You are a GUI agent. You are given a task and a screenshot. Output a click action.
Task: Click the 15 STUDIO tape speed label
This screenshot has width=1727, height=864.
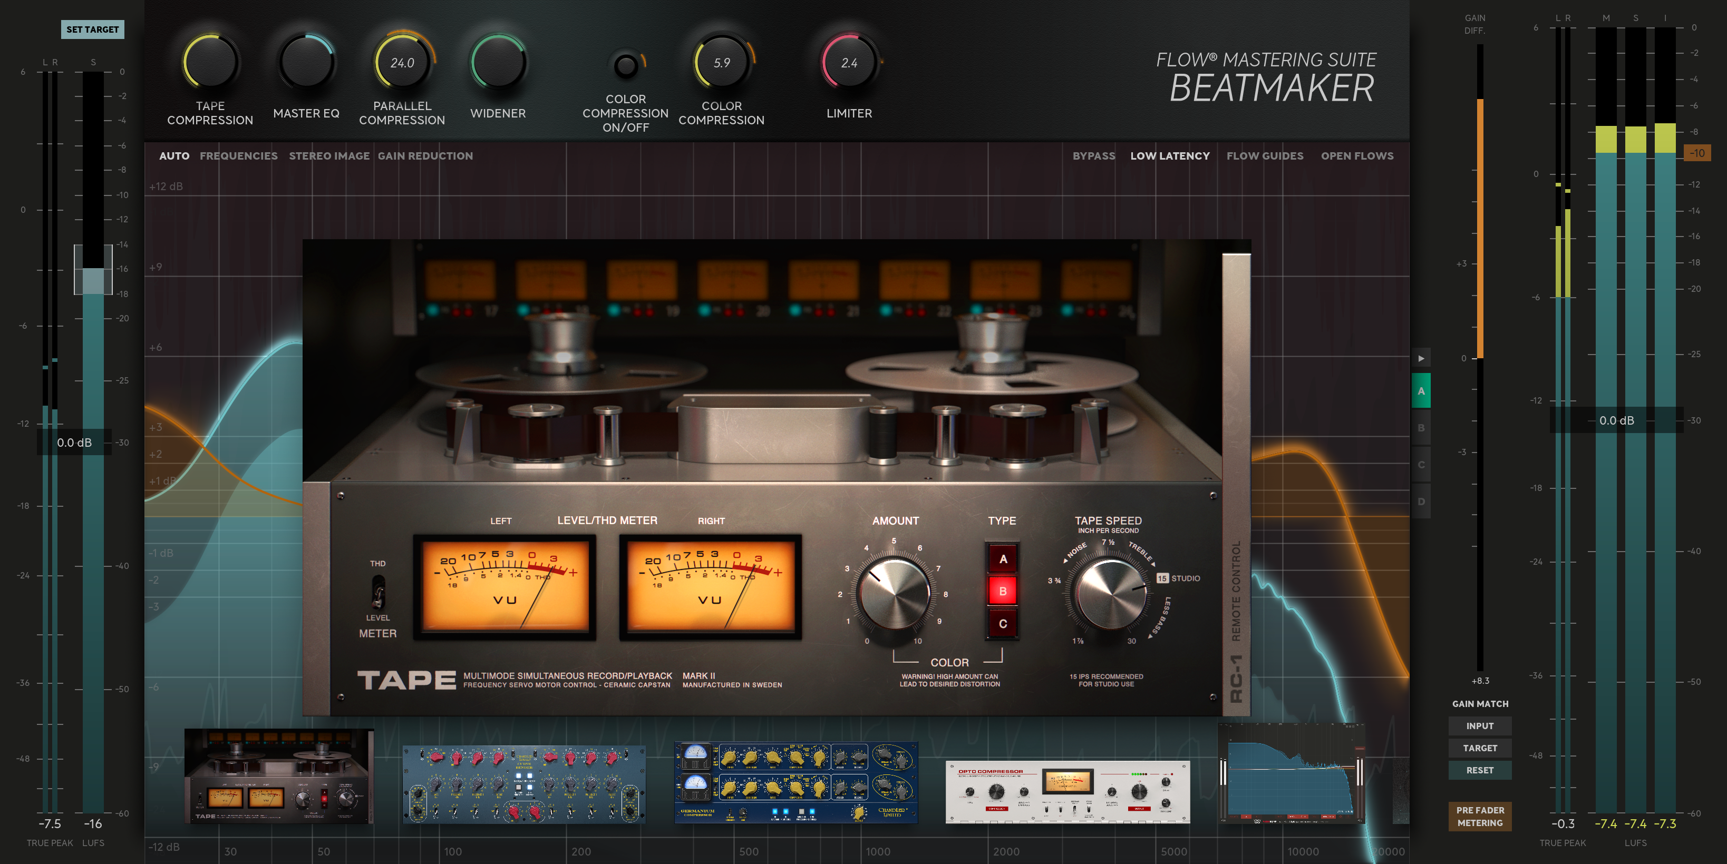[1178, 578]
